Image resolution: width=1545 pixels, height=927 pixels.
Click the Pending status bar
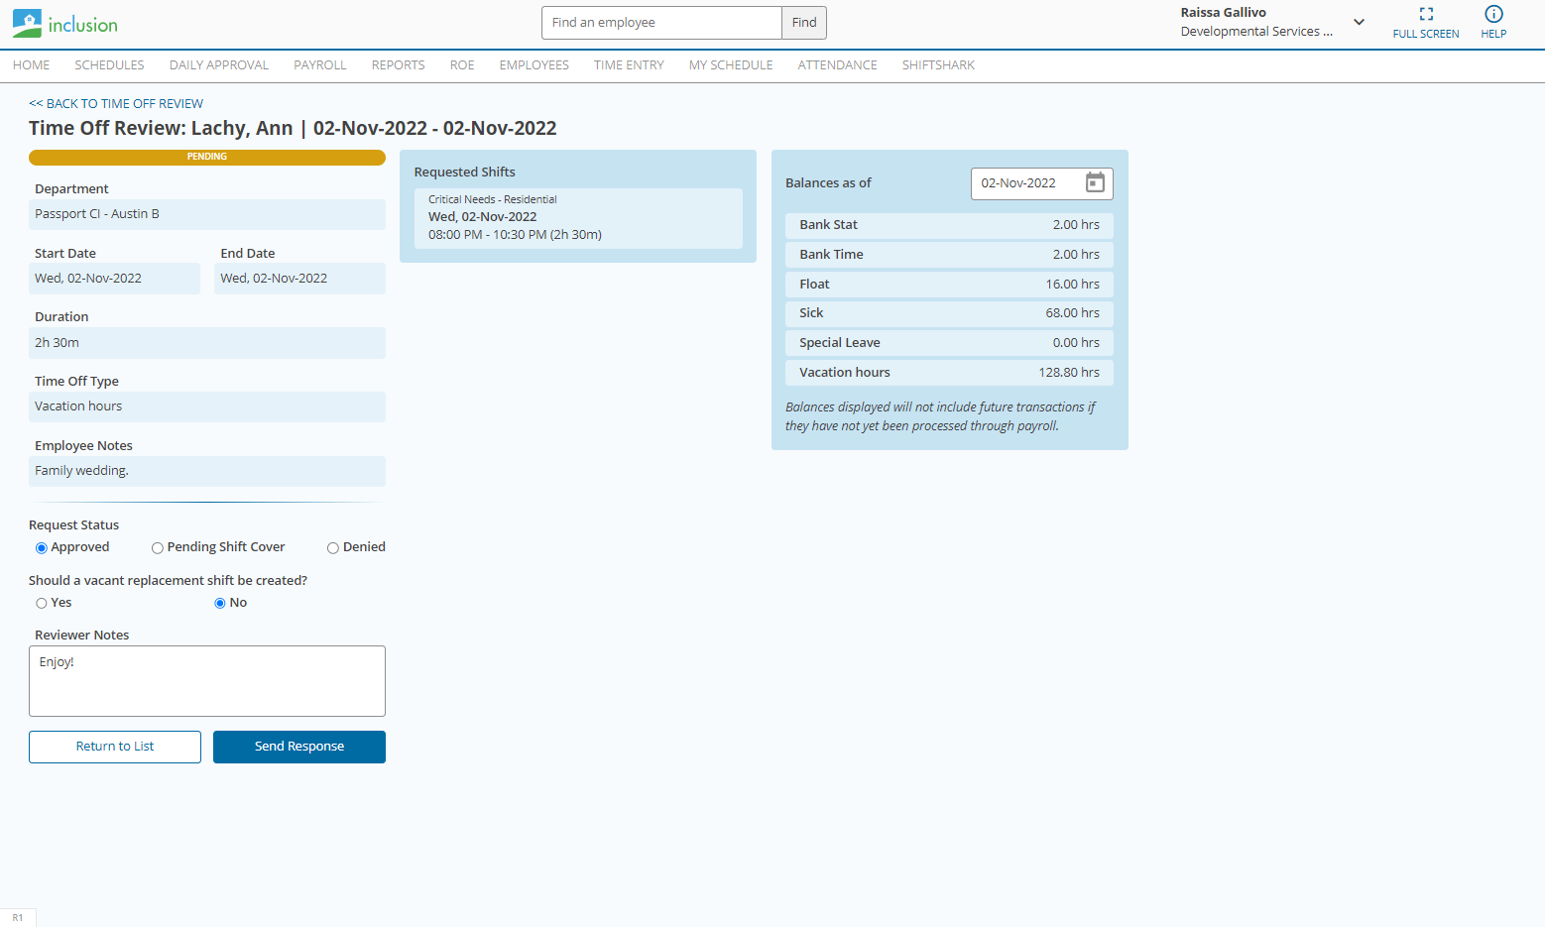[207, 157]
